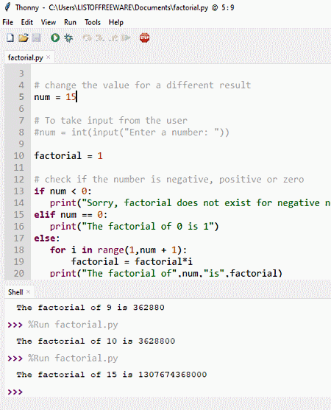Open the Help menu
Viewport: 331px width, 410px height.
pos(115,22)
